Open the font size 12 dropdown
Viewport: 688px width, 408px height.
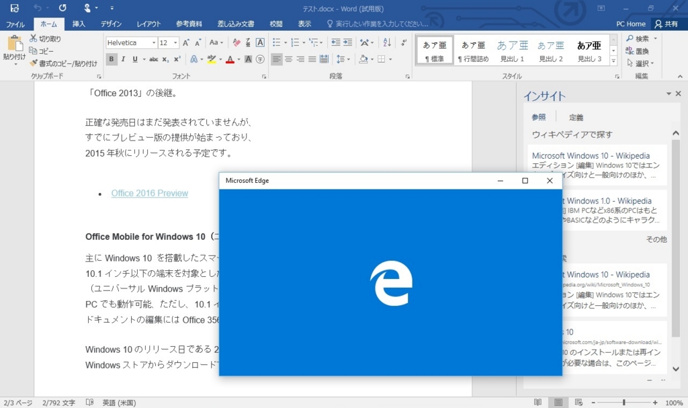coord(175,42)
